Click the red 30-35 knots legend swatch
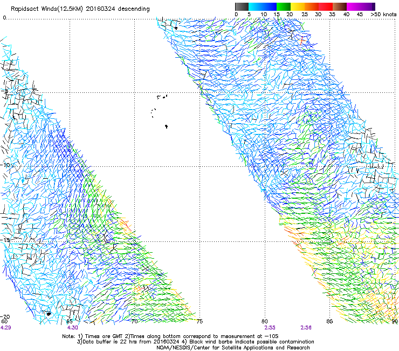 click(x=326, y=6)
